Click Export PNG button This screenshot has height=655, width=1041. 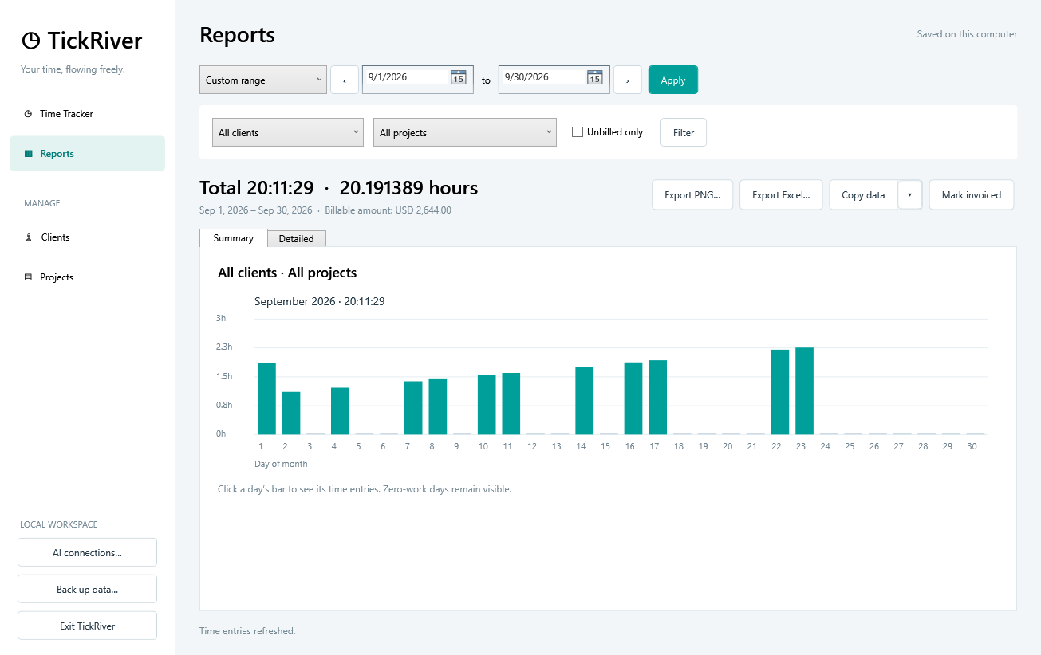(x=692, y=194)
